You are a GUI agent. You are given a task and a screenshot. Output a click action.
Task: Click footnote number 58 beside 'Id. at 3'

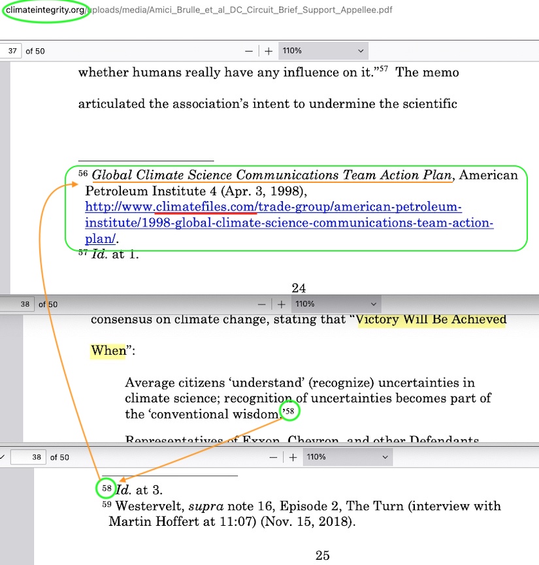point(107,489)
